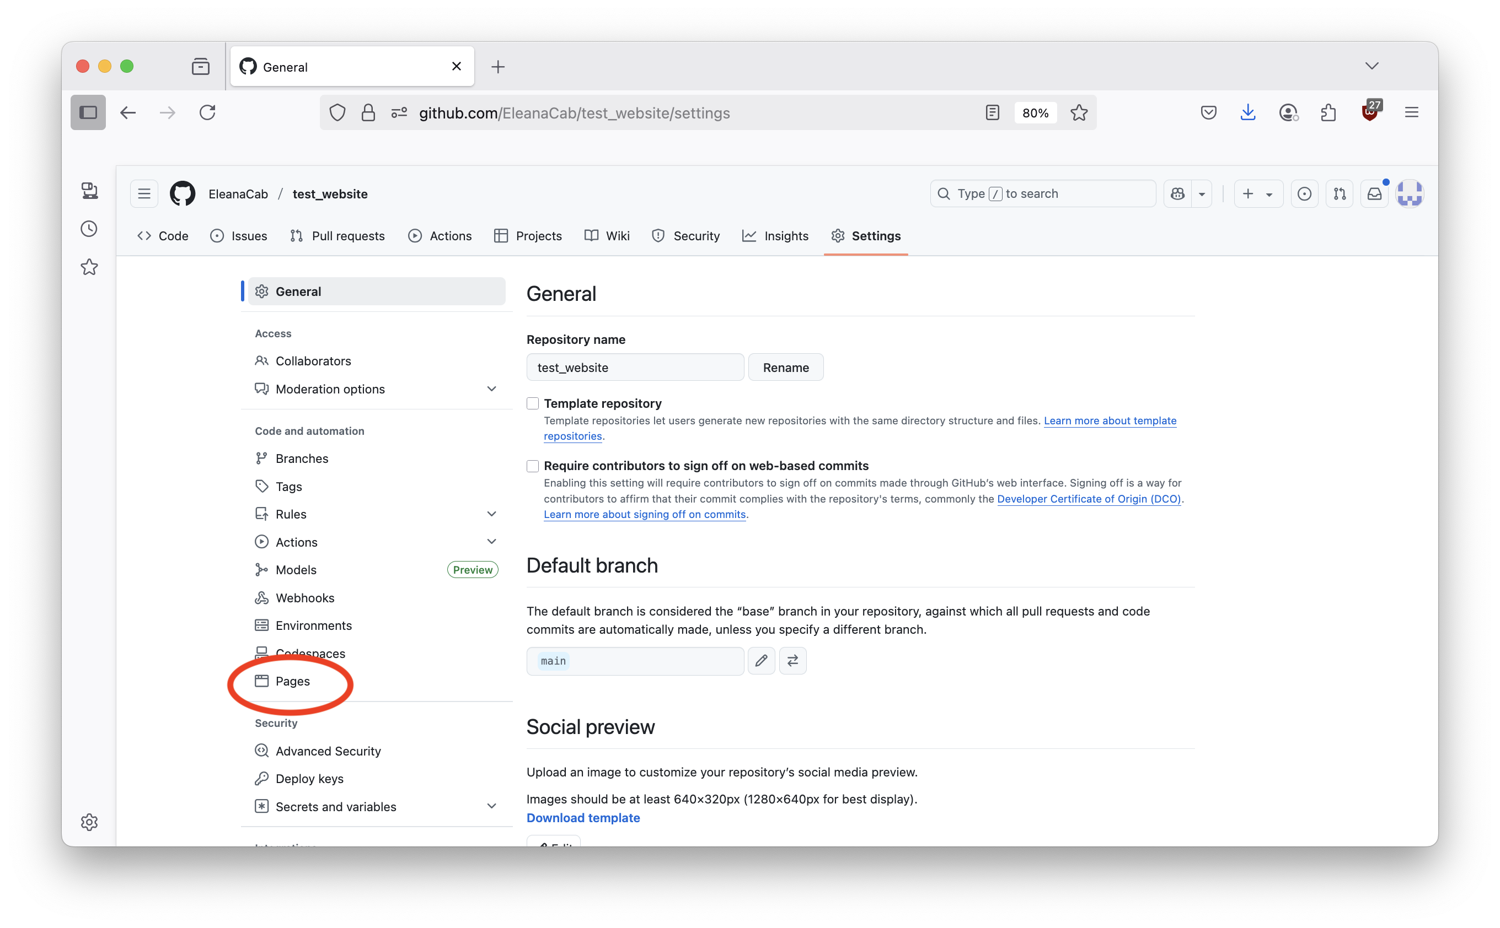Click the issues icon in header
The height and width of the screenshot is (928, 1500).
click(1304, 194)
